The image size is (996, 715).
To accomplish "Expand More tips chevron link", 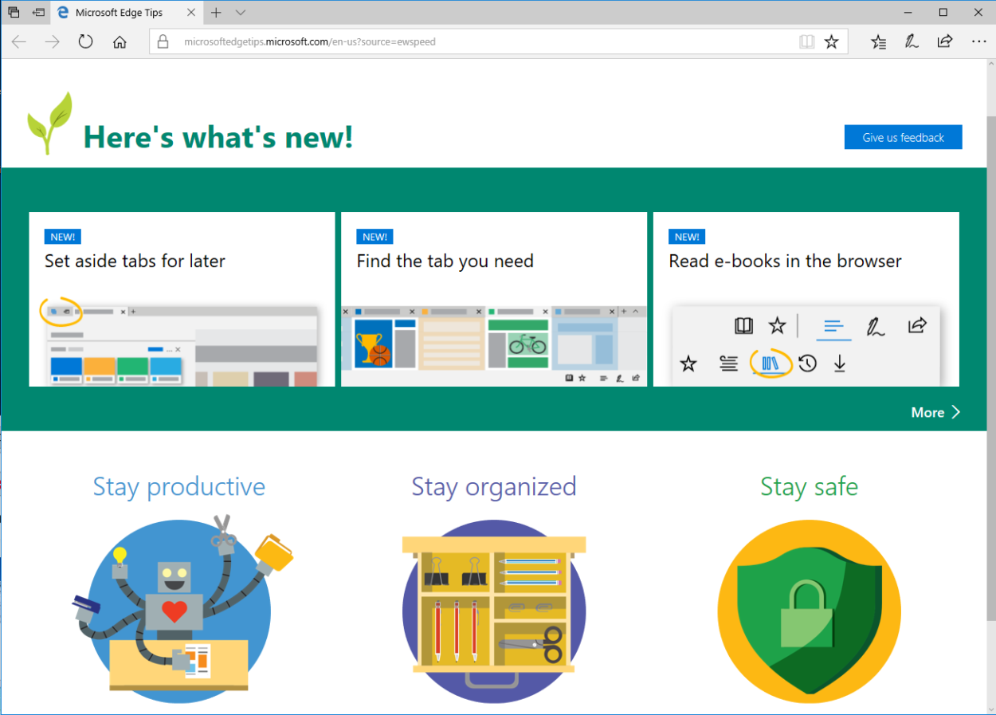I will point(935,412).
